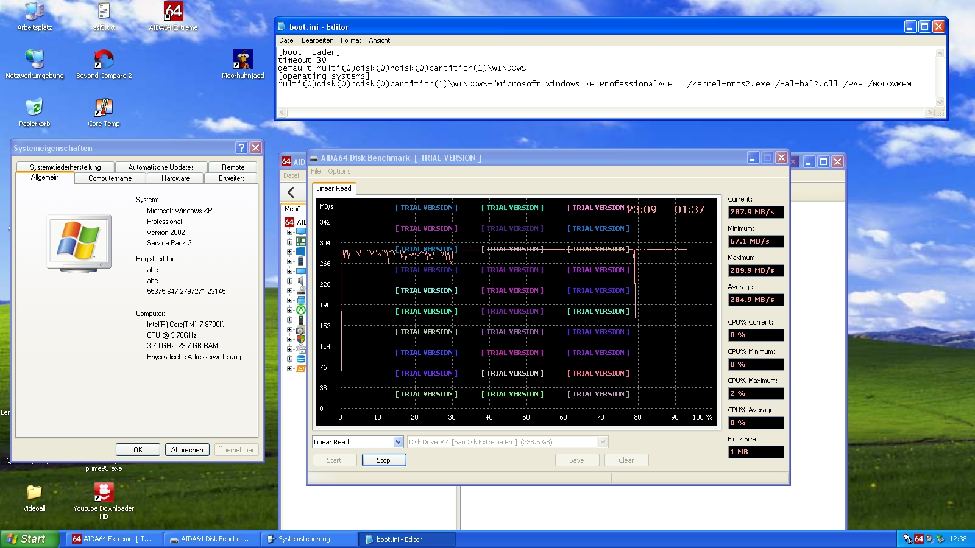Select the orange Benchmark icon in tree
Viewport: 975px width, 548px height.
[x=300, y=368]
